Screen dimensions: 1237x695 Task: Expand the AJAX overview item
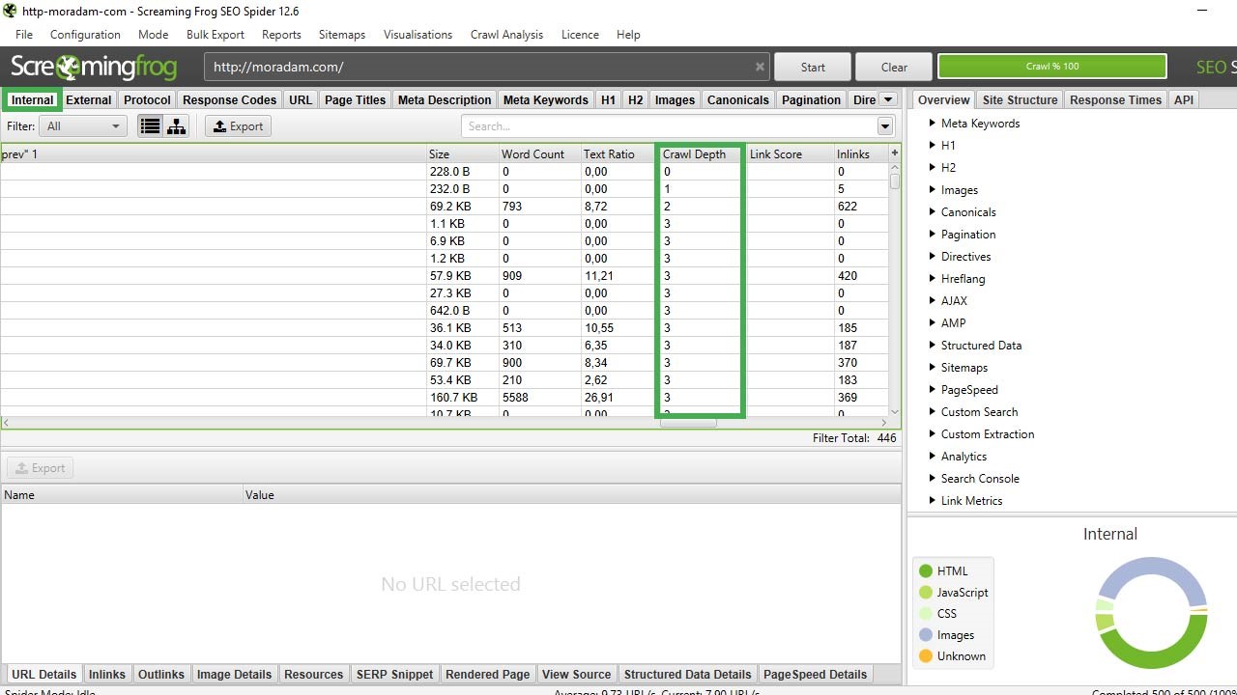(x=933, y=301)
